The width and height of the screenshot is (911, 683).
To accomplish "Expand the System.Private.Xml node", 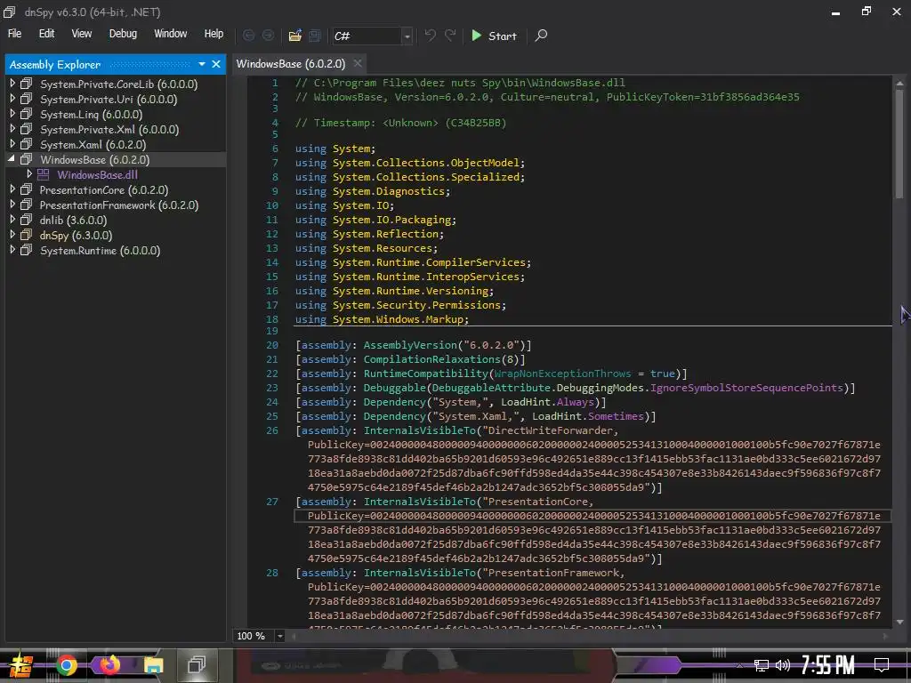I will 12,129.
